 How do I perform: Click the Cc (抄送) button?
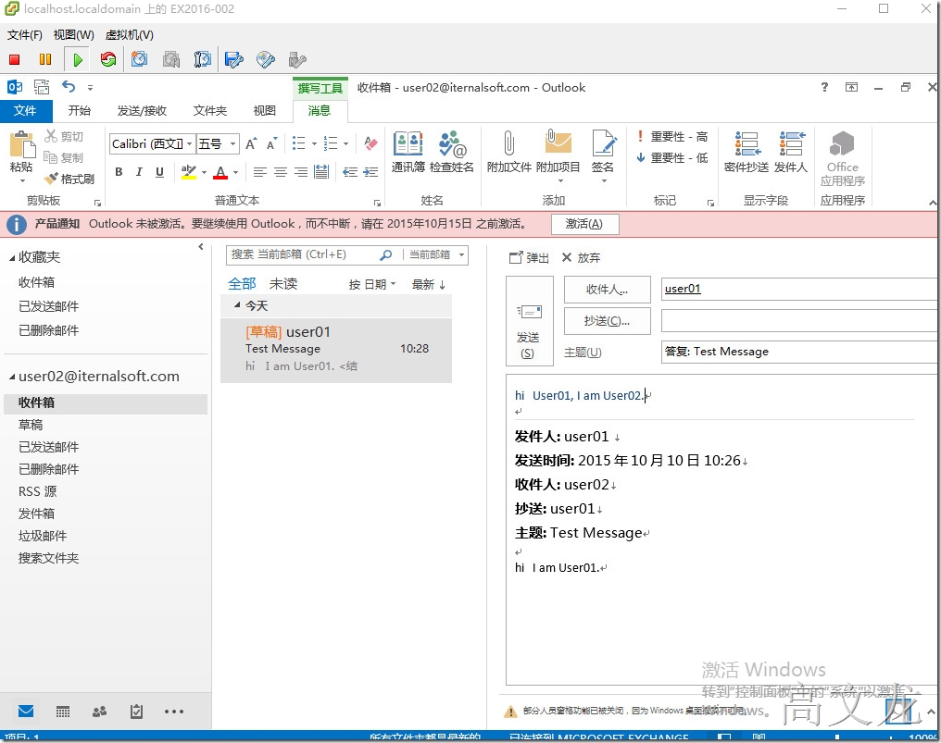pos(608,321)
